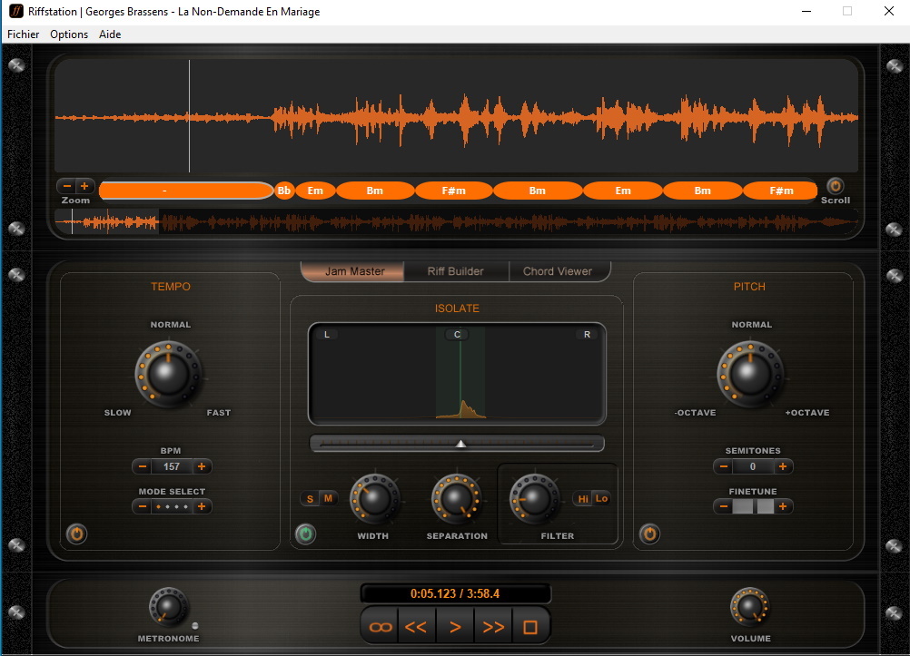Viewport: 910px width, 656px height.
Task: Raise semitones with the plus button
Action: tap(783, 466)
